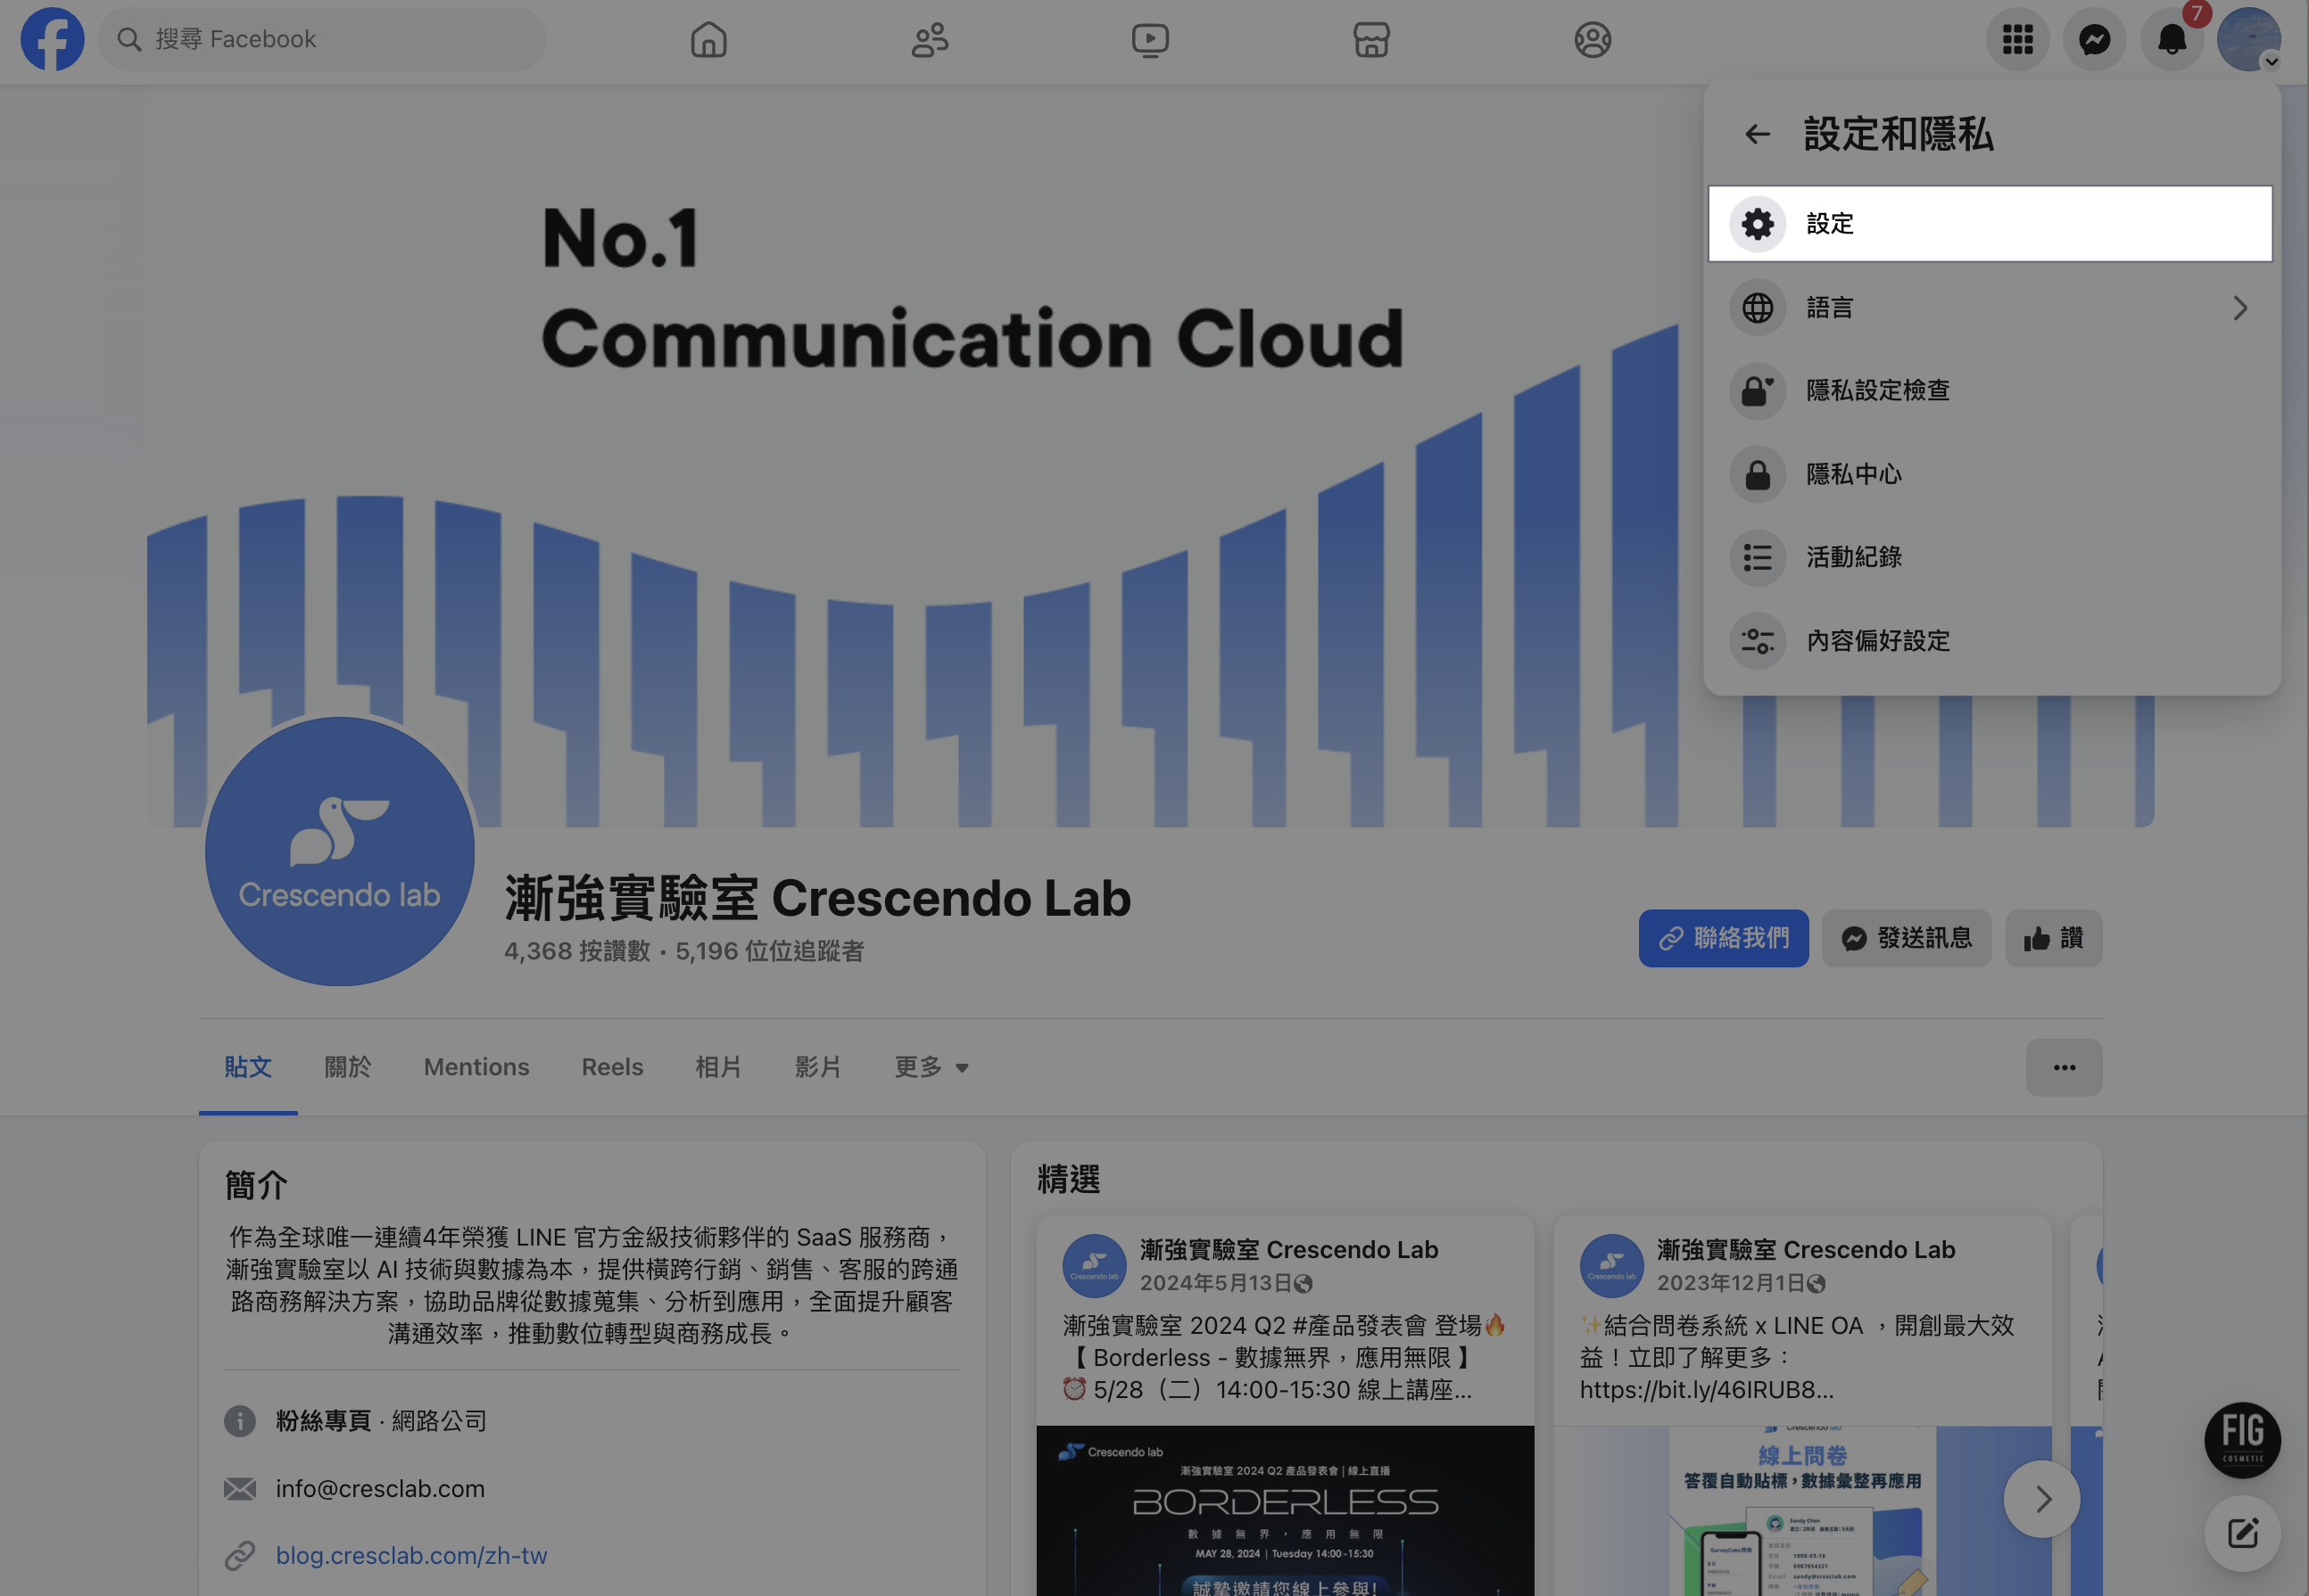Expand the 更多 dropdown
Viewport: 2309px width, 1596px height.
931,1068
